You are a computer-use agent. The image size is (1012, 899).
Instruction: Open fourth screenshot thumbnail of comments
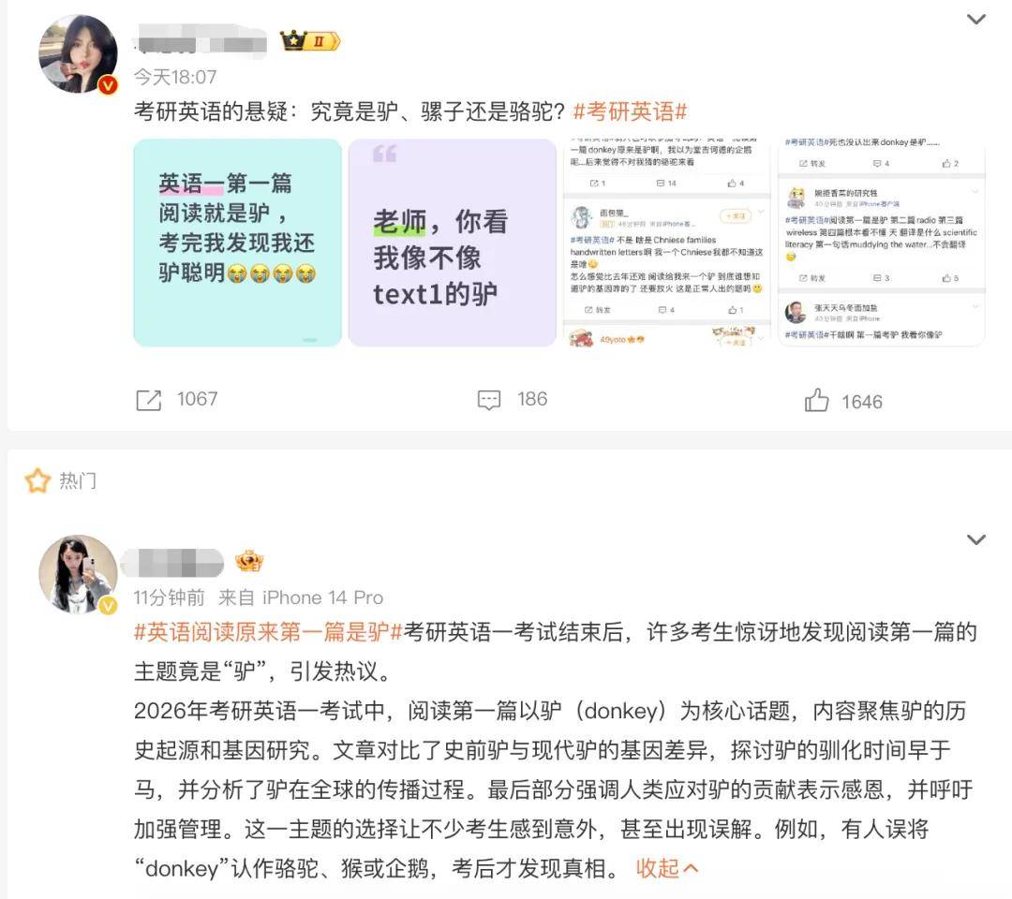click(x=882, y=243)
